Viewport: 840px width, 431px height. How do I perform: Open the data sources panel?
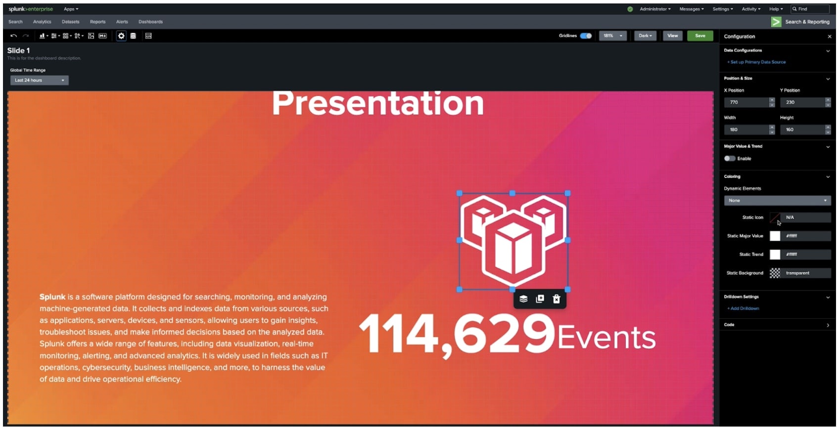tap(133, 36)
